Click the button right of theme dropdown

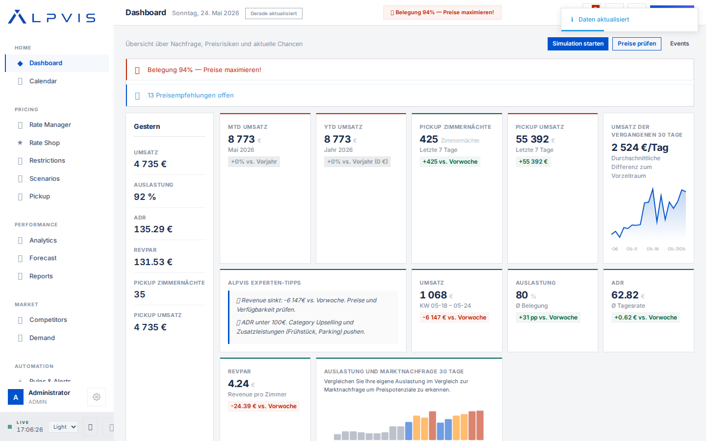tap(90, 427)
